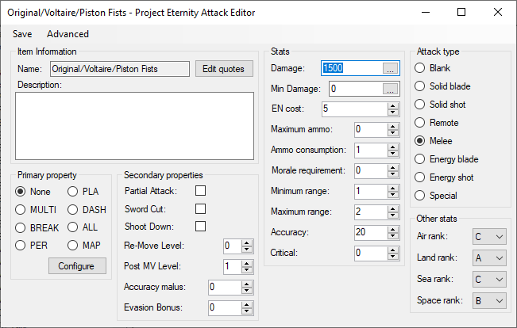This screenshot has height=328, width=517.
Task: Enable the Sword Cut checkbox
Action: [200, 209]
